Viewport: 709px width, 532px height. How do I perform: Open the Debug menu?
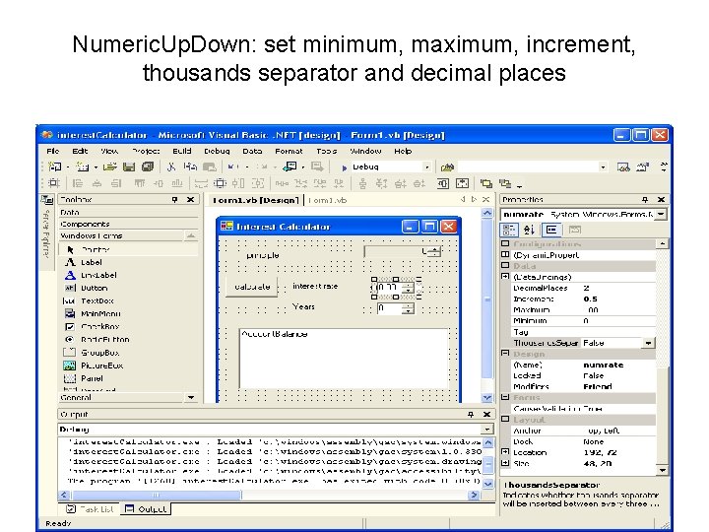point(217,151)
